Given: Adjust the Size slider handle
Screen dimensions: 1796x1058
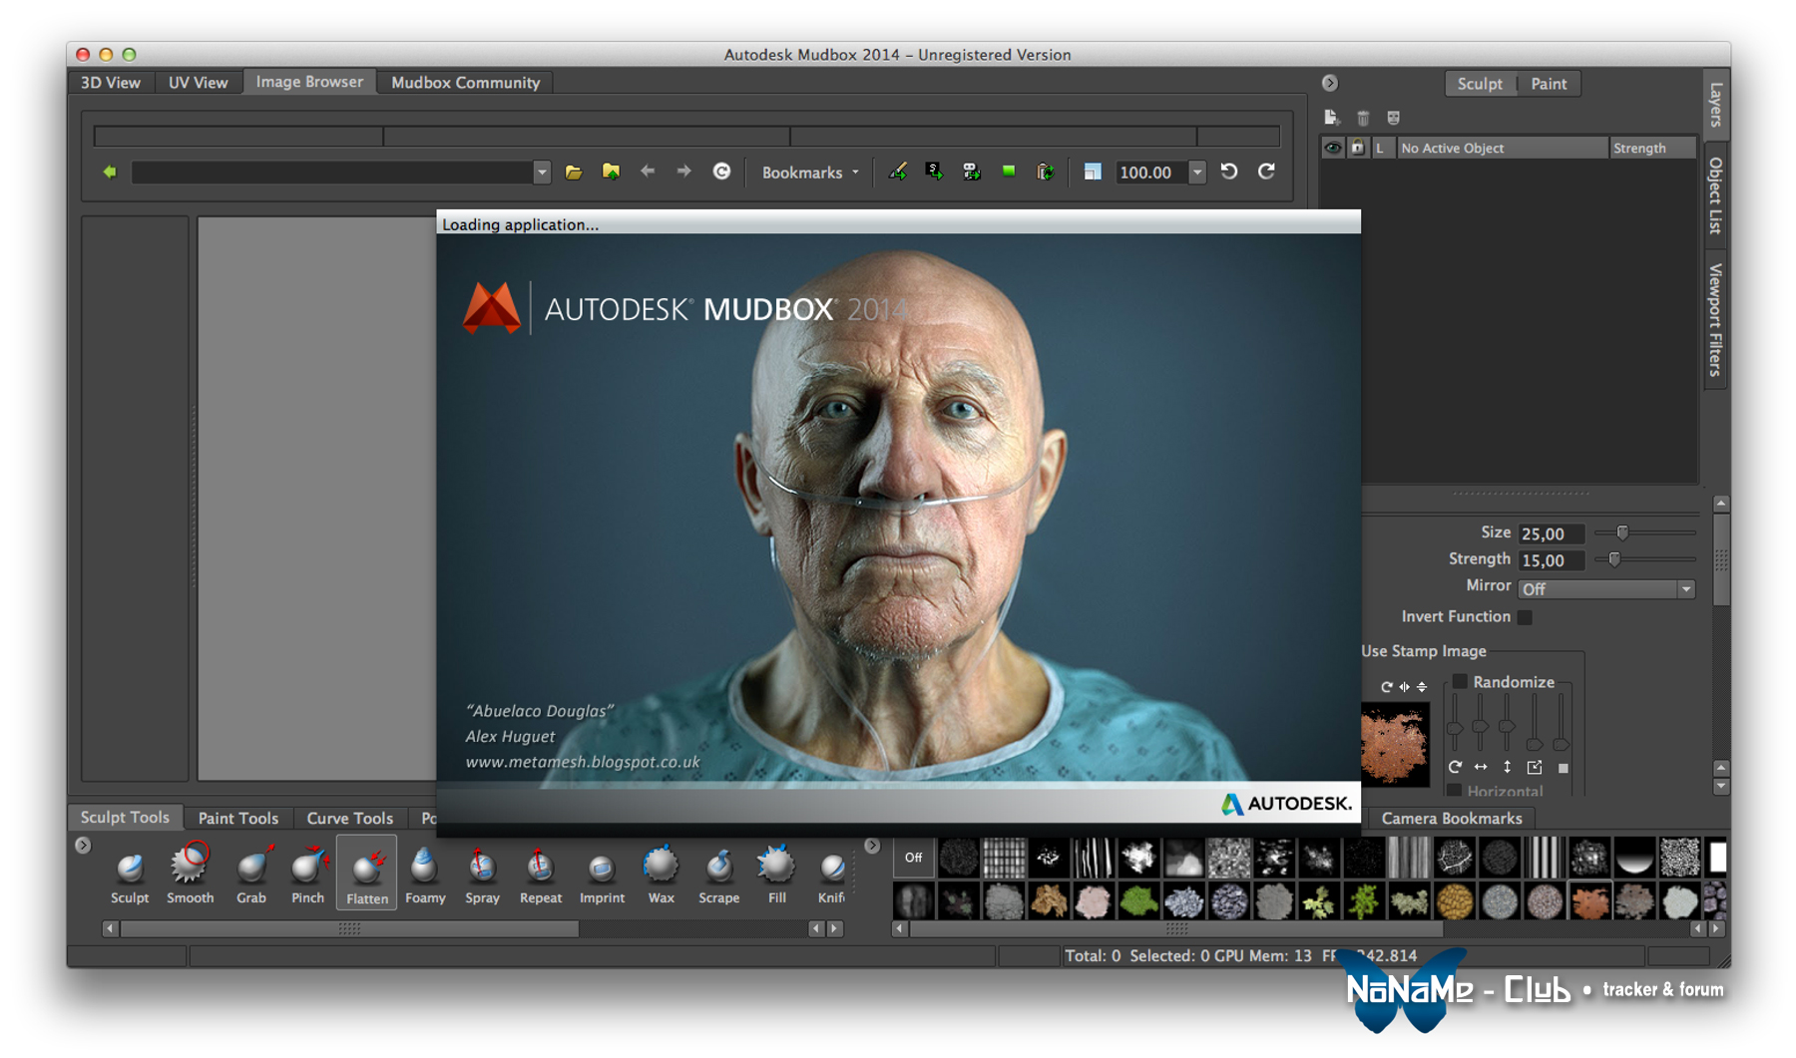Looking at the screenshot, I should 1622,532.
